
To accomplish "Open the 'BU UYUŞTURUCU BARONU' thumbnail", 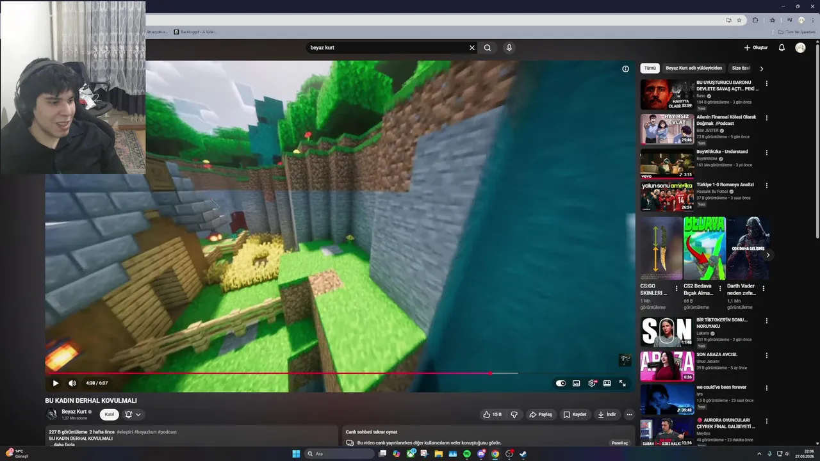I will pos(667,94).
